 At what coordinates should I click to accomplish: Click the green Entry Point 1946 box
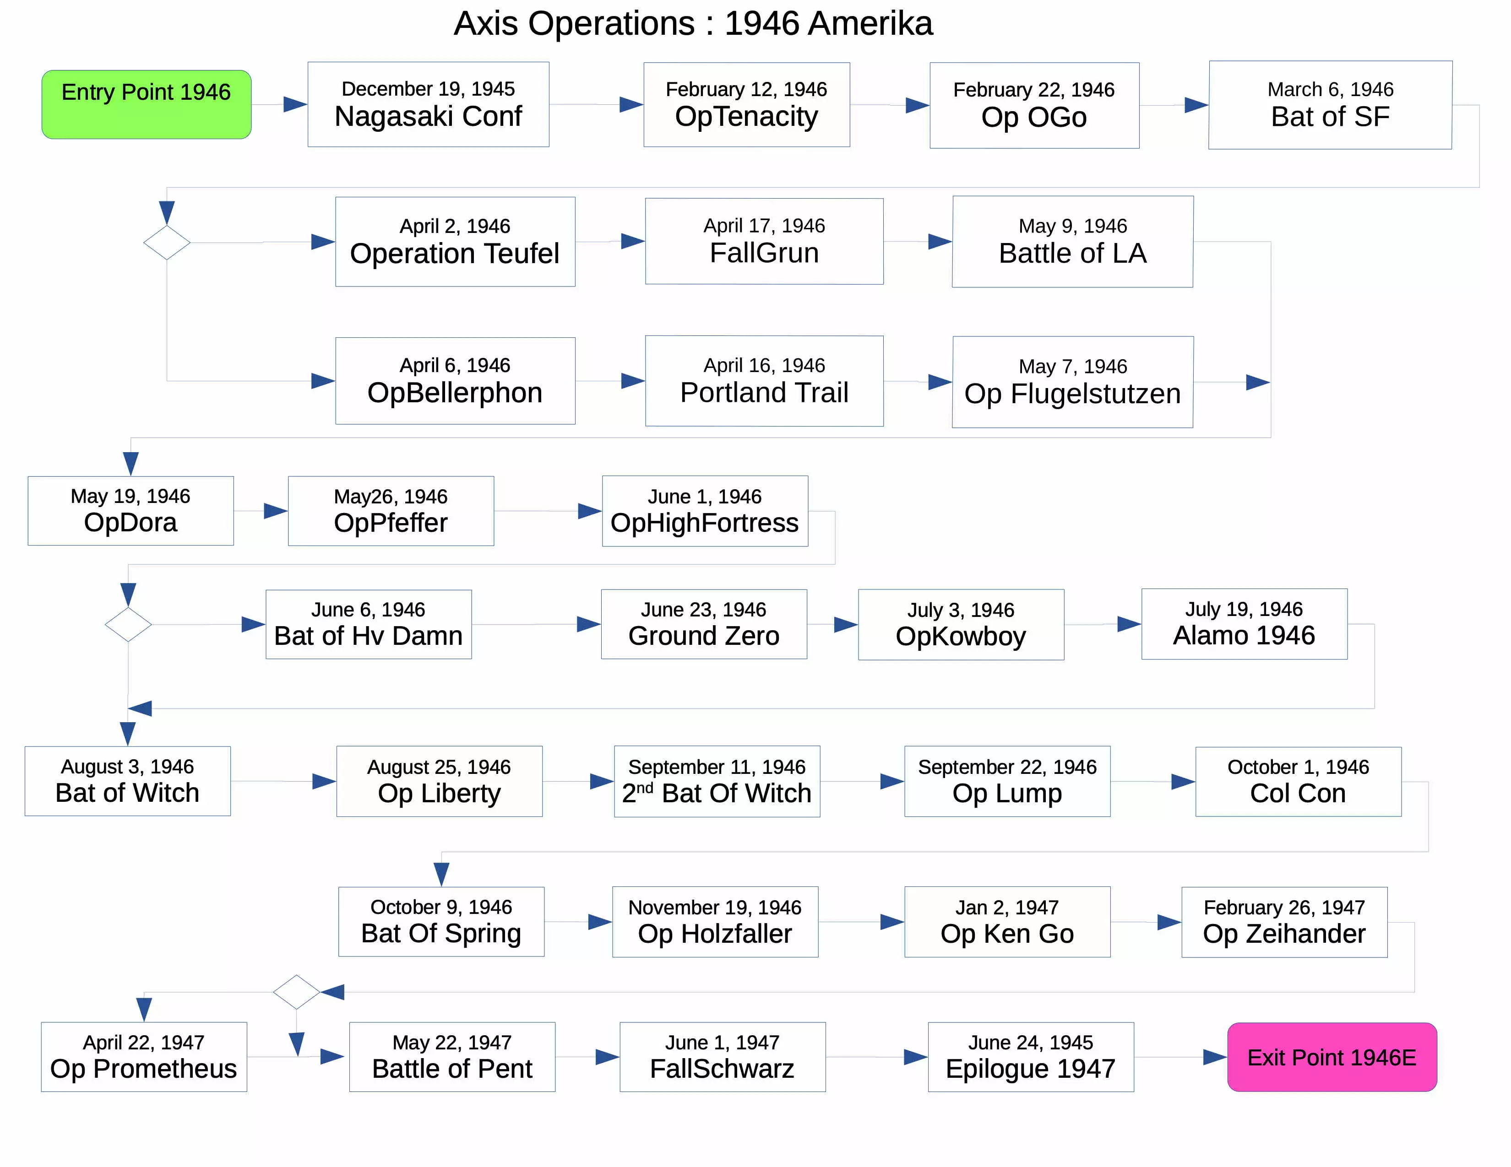click(x=146, y=104)
